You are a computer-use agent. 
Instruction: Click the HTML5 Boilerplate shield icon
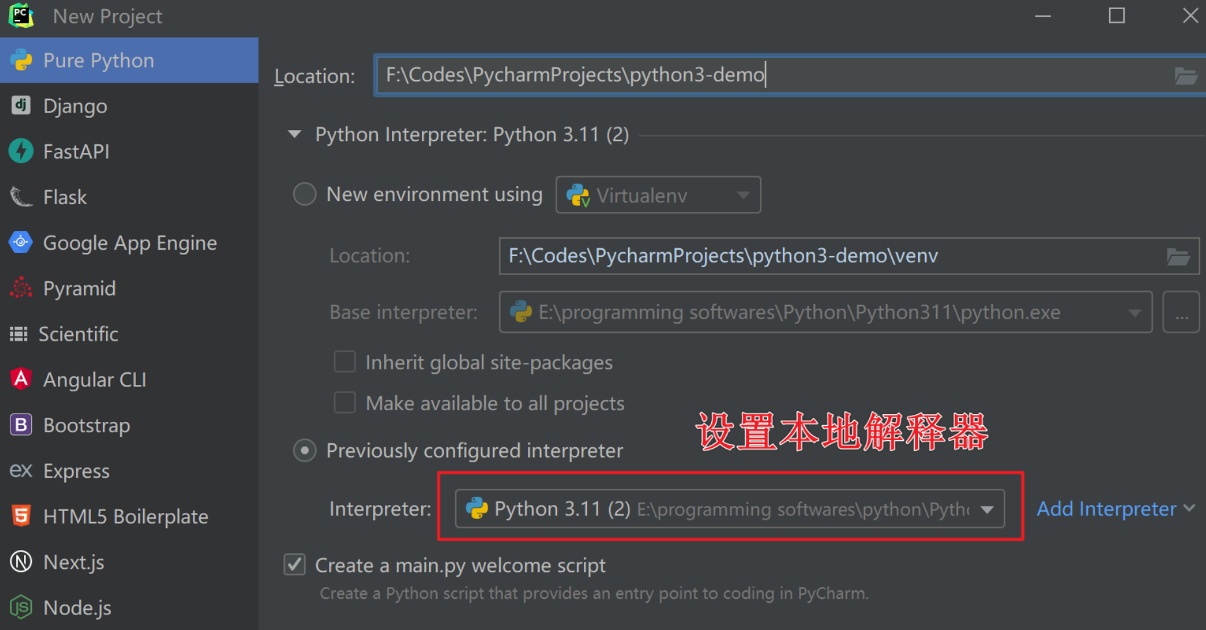pyautogui.click(x=21, y=516)
